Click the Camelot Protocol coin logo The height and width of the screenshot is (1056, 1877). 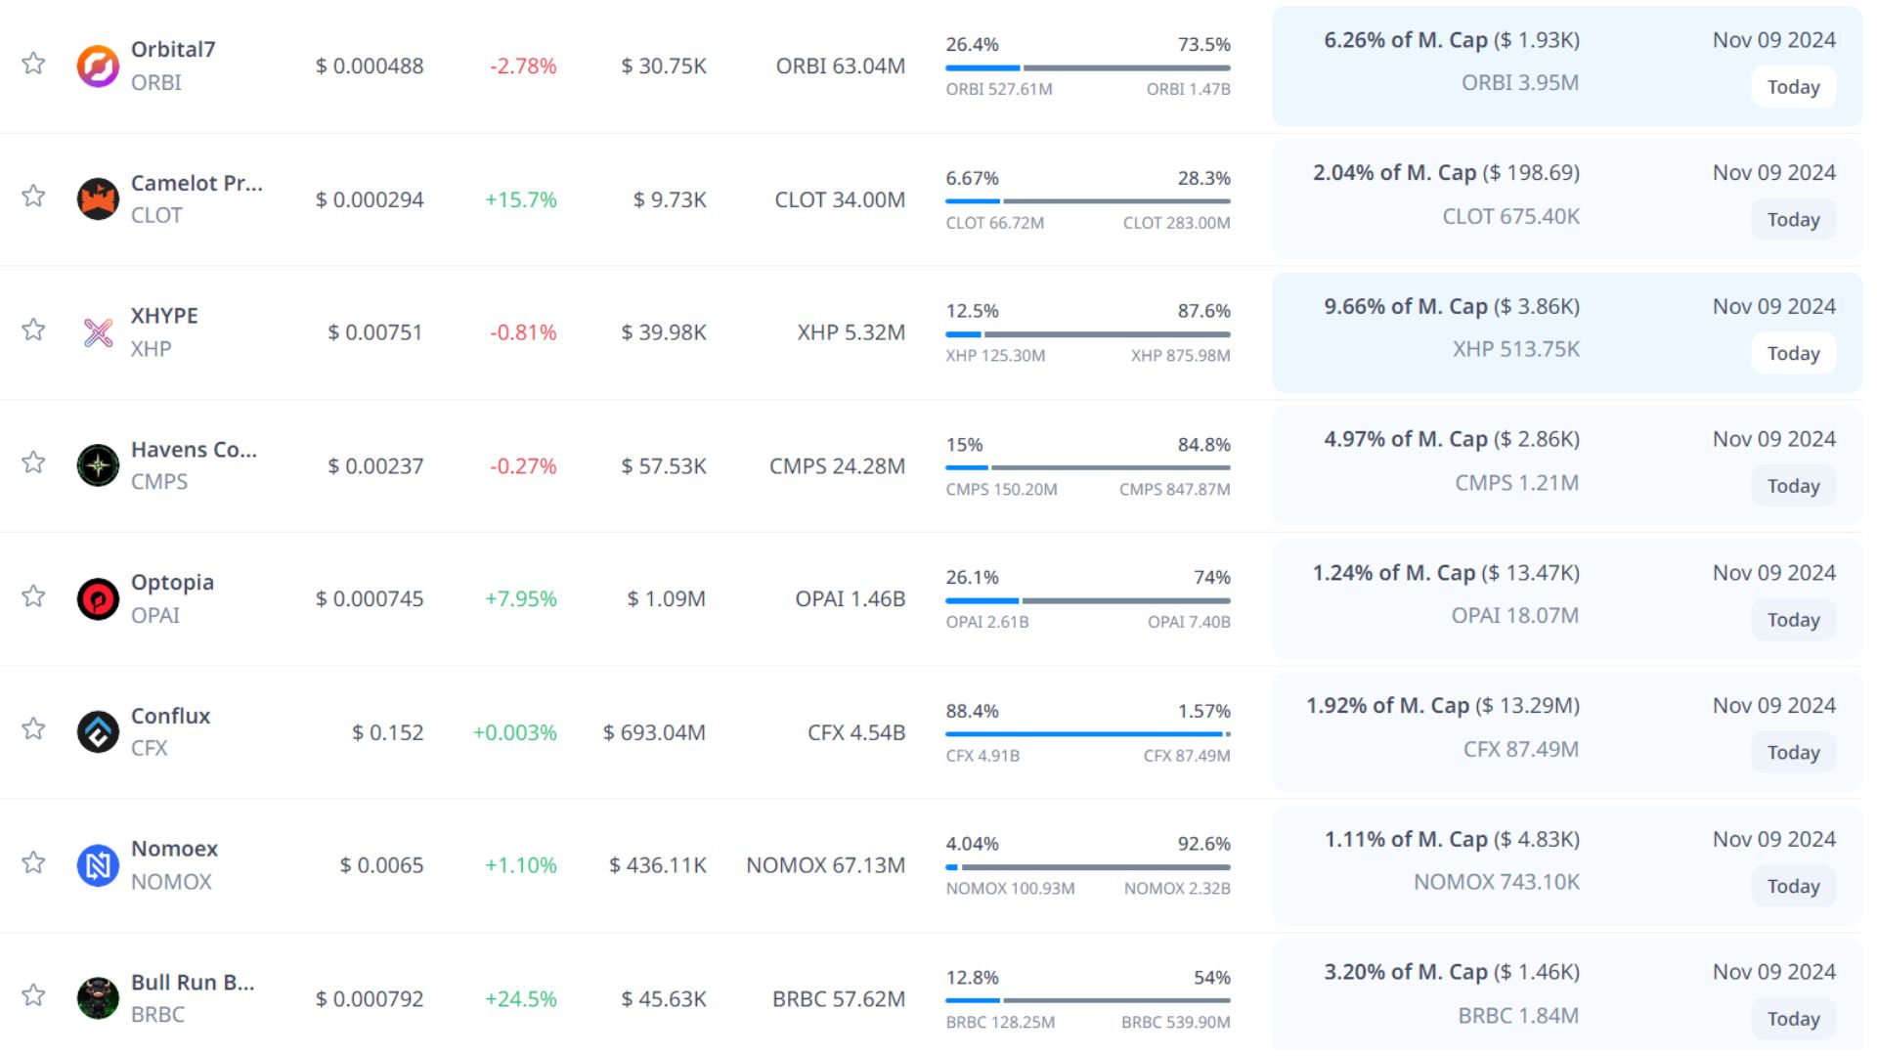point(98,199)
